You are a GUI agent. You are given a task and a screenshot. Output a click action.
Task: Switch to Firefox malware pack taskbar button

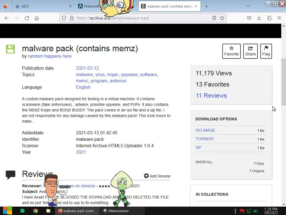pos(77,211)
